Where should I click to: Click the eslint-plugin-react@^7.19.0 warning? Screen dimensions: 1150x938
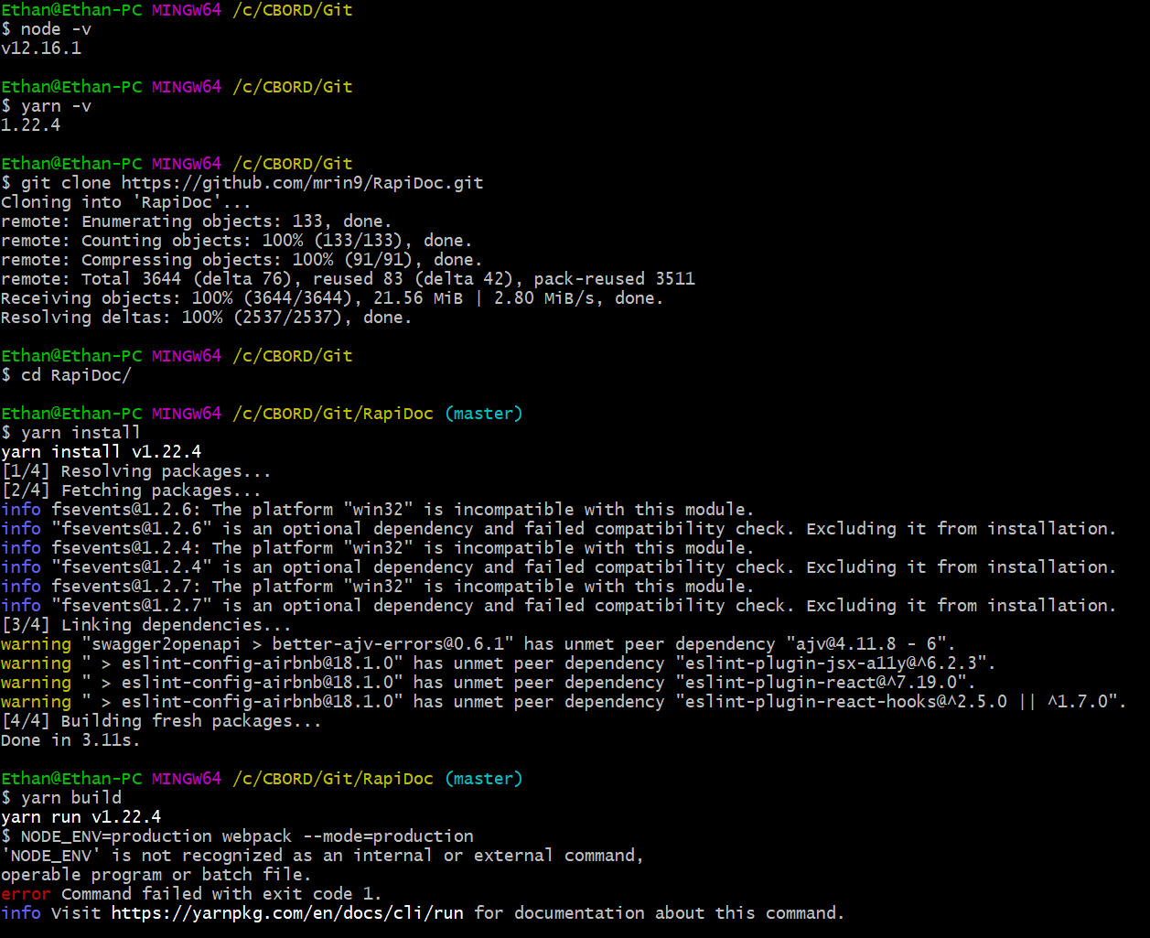(x=489, y=683)
